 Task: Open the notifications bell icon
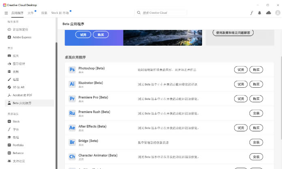(260, 13)
